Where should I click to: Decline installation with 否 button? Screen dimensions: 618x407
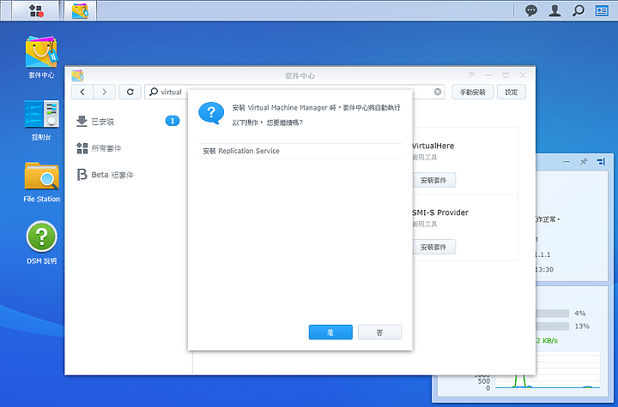pos(379,332)
